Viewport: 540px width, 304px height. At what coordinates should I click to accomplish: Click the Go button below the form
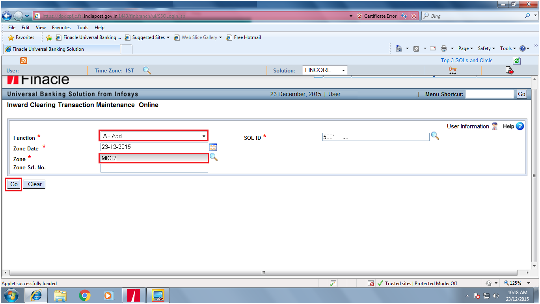[13, 184]
